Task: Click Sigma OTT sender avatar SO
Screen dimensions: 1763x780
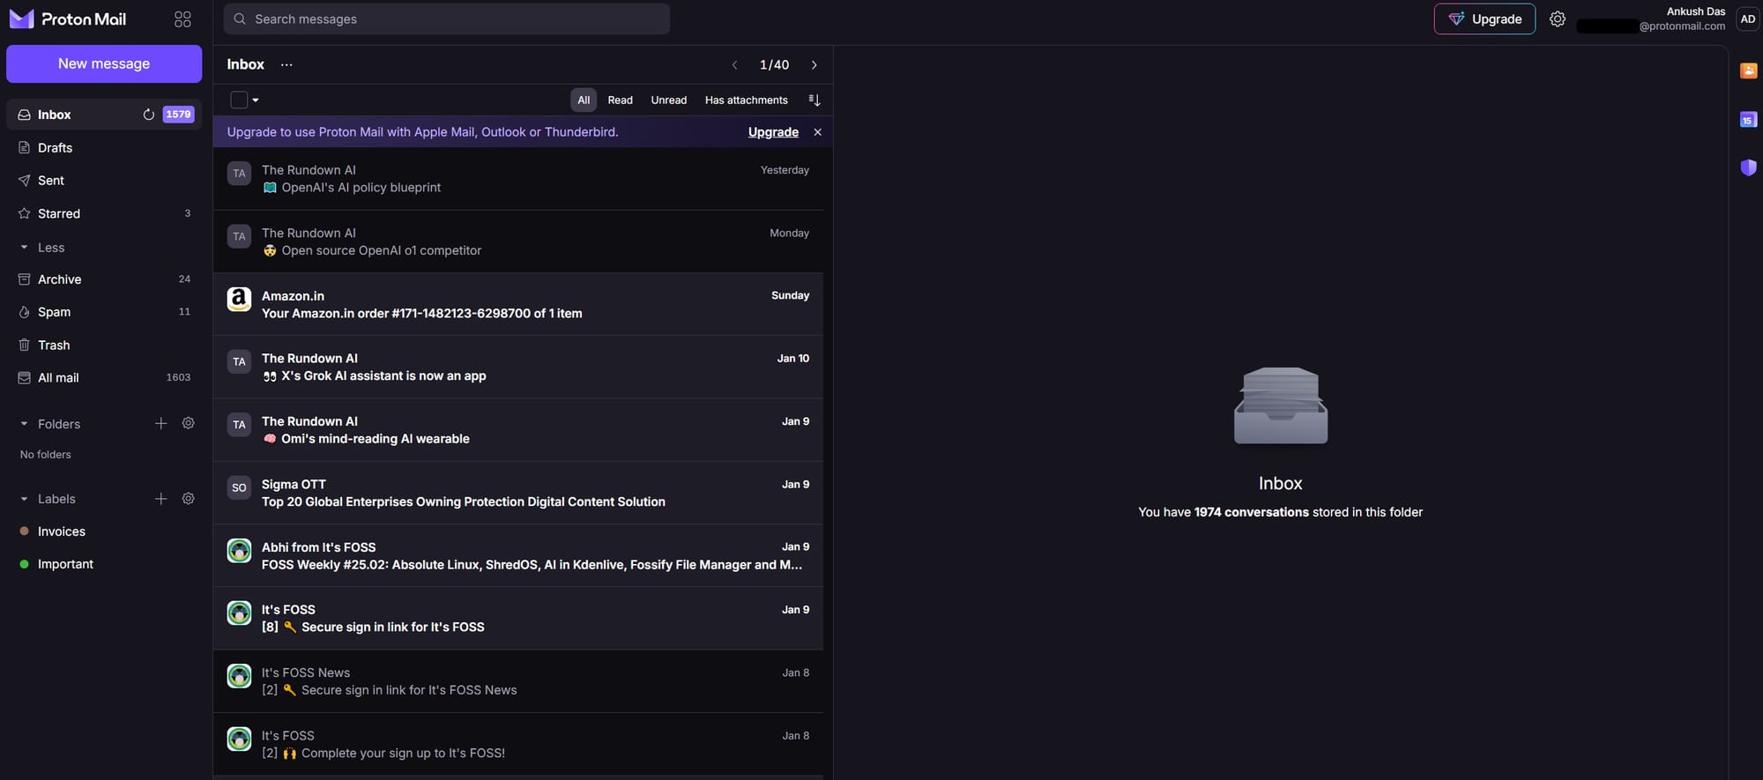Action: coord(239,487)
